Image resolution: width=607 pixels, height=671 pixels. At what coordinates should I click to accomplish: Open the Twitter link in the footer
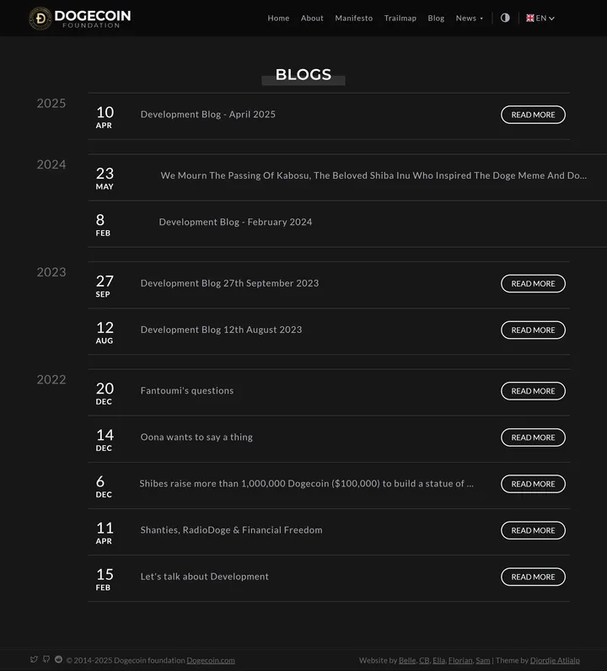click(x=34, y=659)
